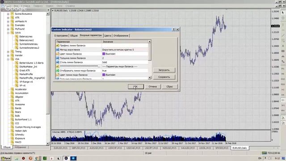Screen dimensions: 286x161
Task: Select the cursor arrow tool in right toolbar
Action: pyautogui.click(x=283, y=13)
